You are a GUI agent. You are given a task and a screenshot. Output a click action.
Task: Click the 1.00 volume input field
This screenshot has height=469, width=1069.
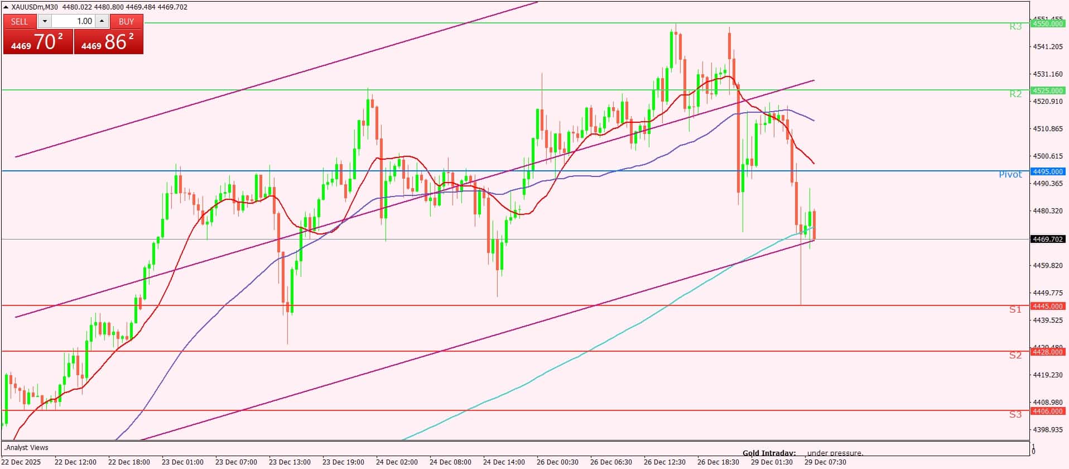point(74,21)
